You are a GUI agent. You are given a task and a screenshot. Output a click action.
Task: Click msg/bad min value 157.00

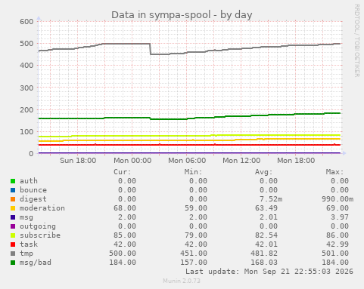[194, 263]
